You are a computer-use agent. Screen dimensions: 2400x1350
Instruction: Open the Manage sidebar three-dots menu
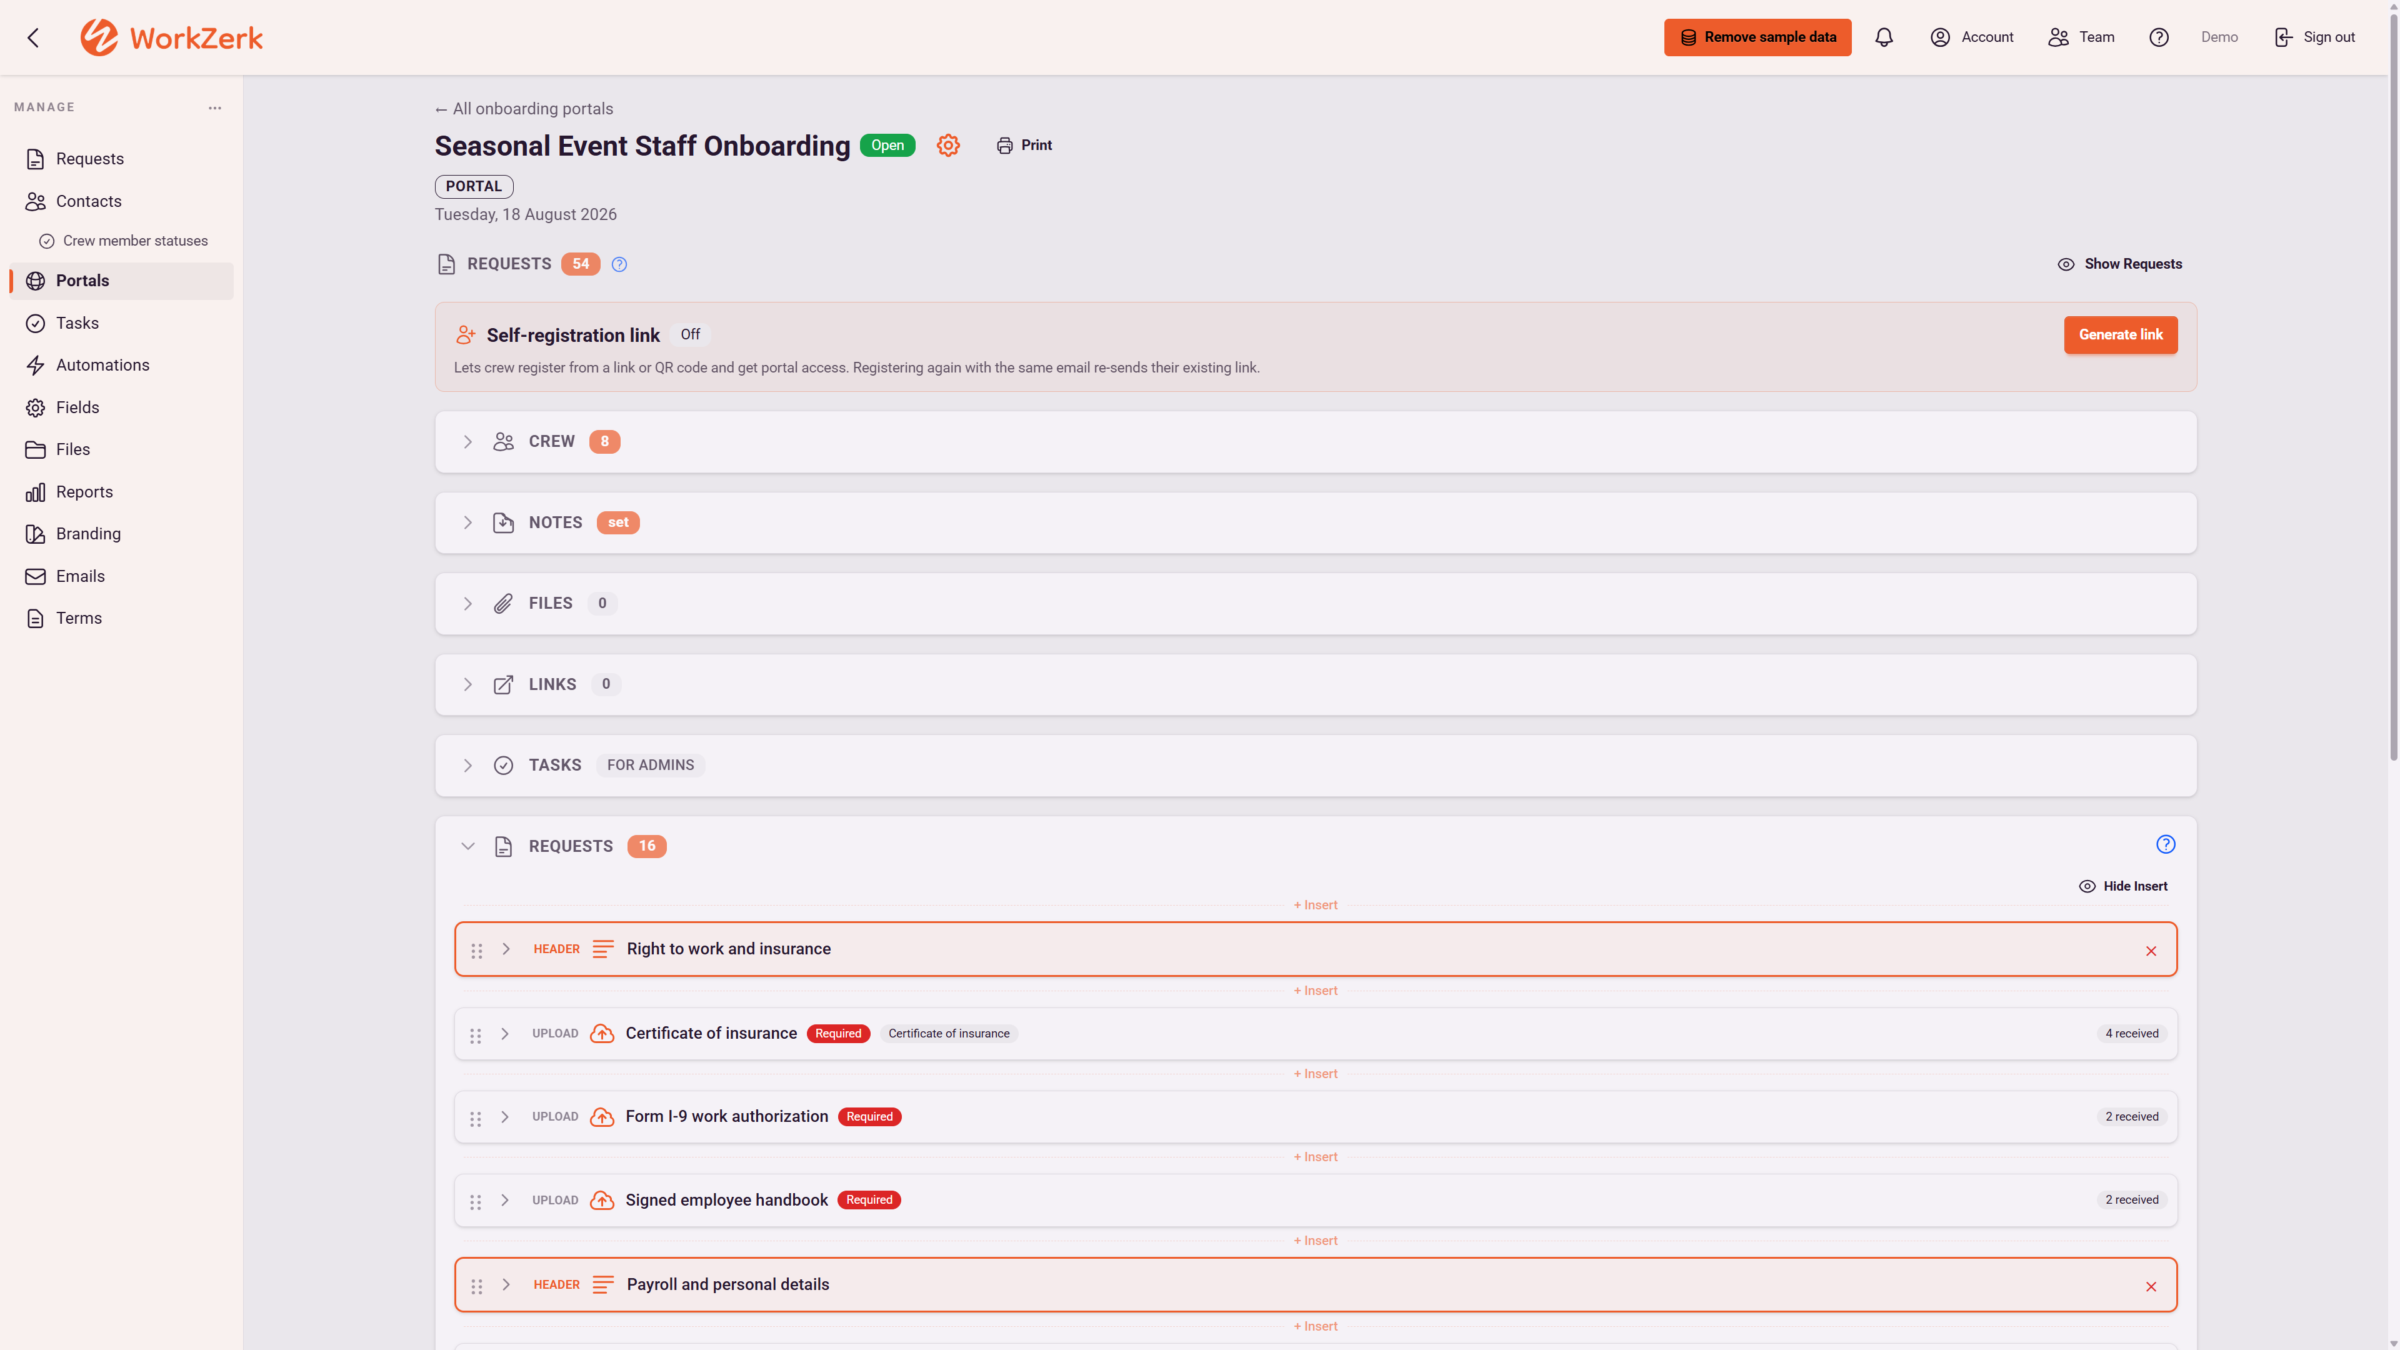tap(215, 108)
